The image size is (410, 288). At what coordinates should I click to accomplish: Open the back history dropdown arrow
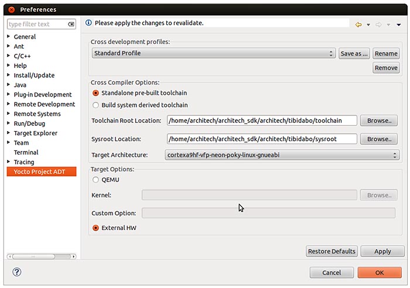coord(368,25)
